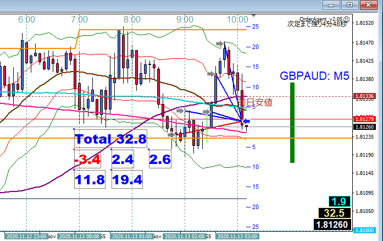Click the gray arrow beside the 1.81470 peak candle
The width and height of the screenshot is (383, 241).
point(220,44)
